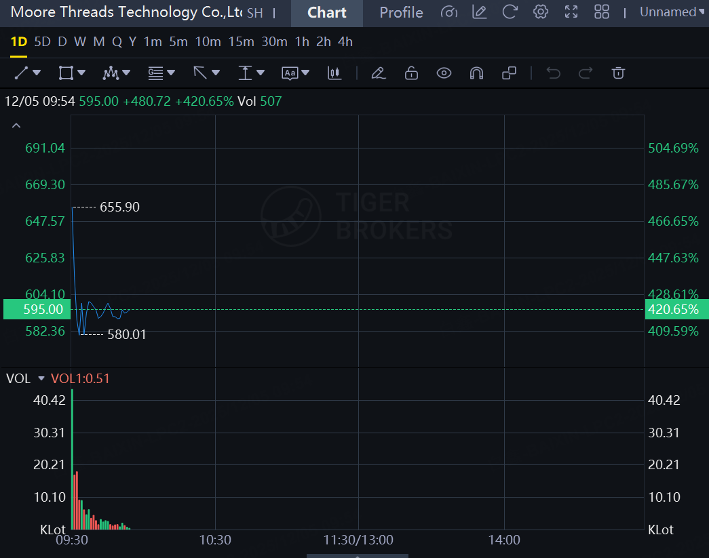Viewport: 709px width, 558px height.
Task: Expand the measure tool dropdown
Action: click(261, 73)
